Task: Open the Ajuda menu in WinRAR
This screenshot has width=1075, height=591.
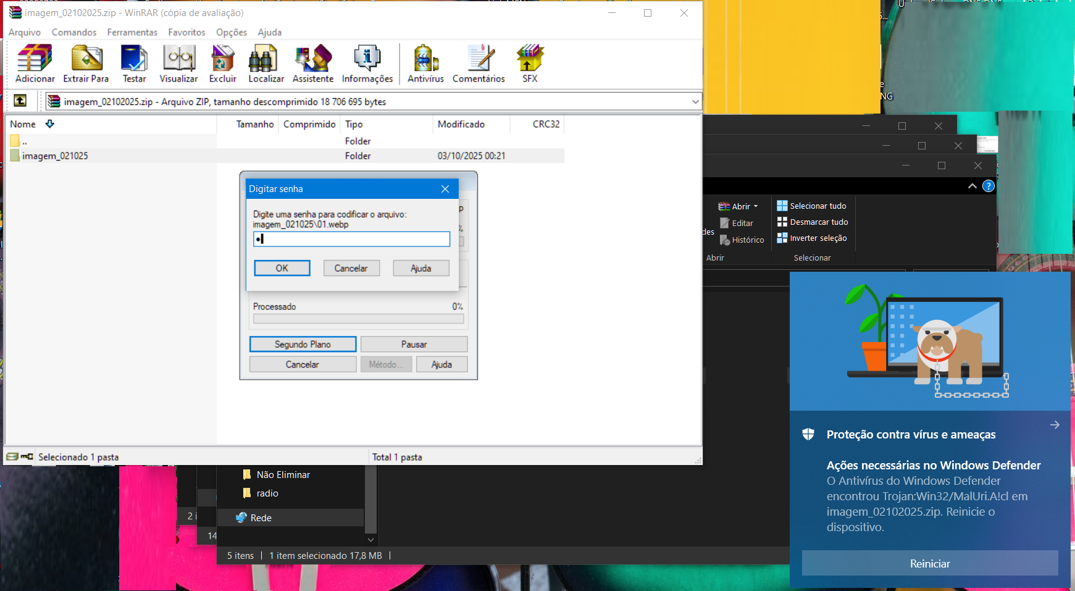Action: pyautogui.click(x=269, y=32)
